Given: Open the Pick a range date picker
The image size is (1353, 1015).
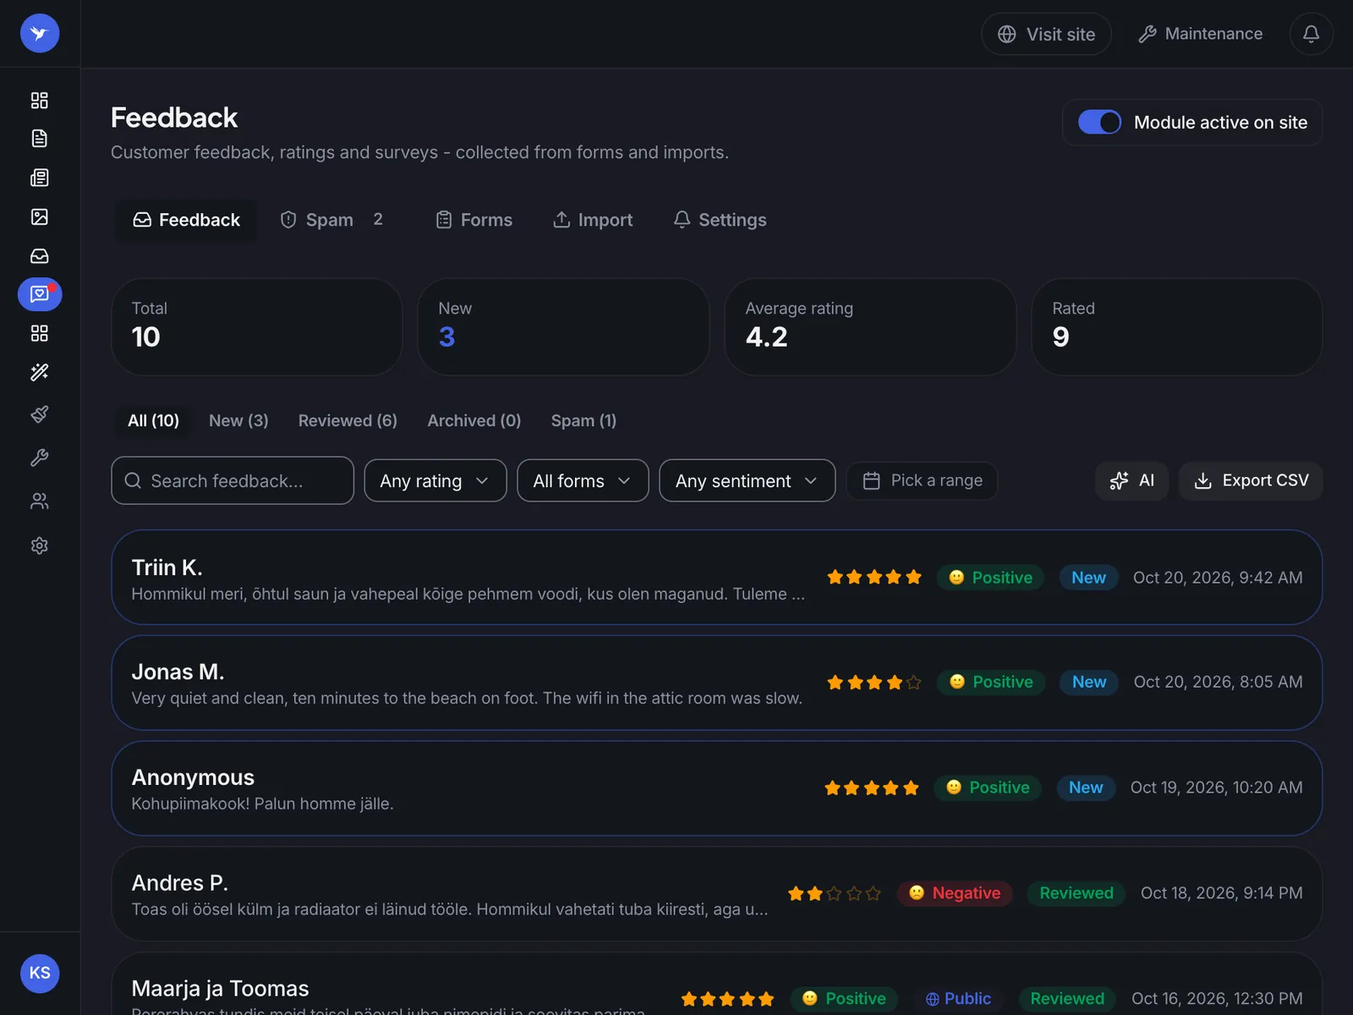Looking at the screenshot, I should [x=922, y=480].
